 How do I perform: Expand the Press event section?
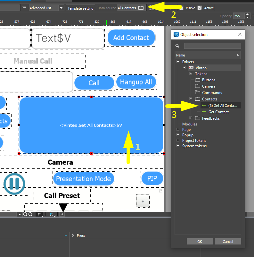coord(73,236)
